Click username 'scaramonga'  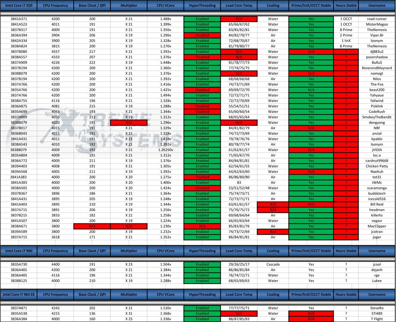[377, 188]
